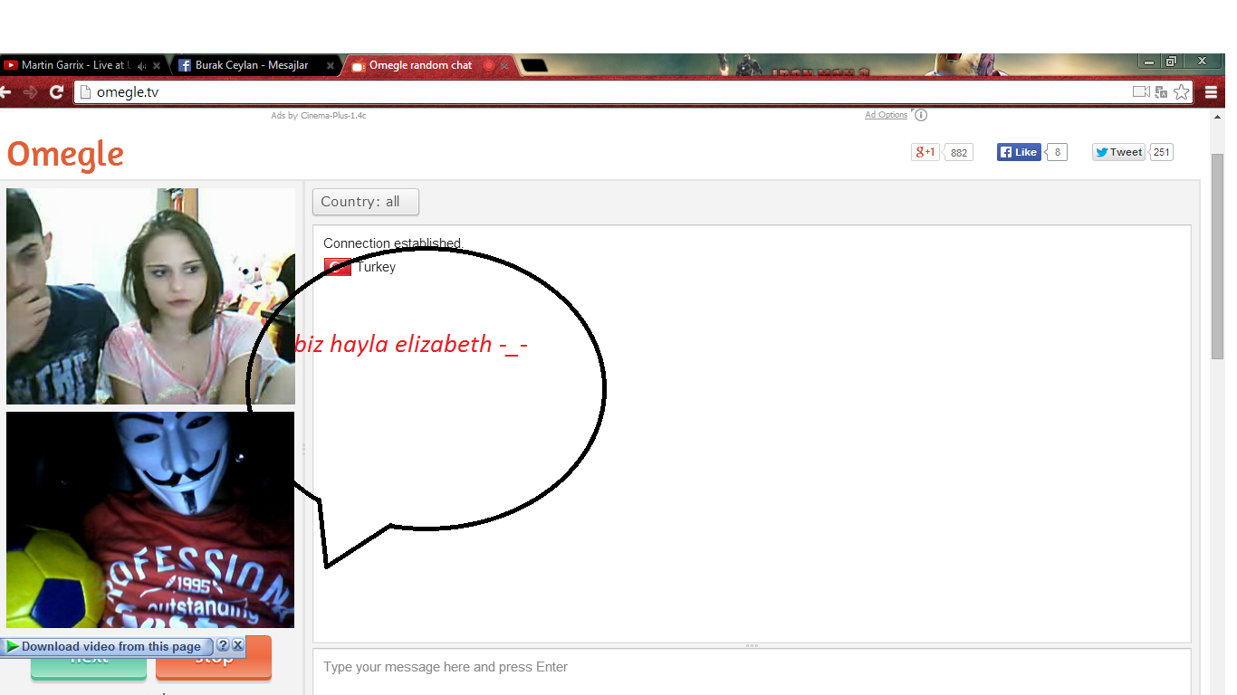Click the page vertical scrollbar thumb
The image size is (1237, 695).
tap(1218, 258)
